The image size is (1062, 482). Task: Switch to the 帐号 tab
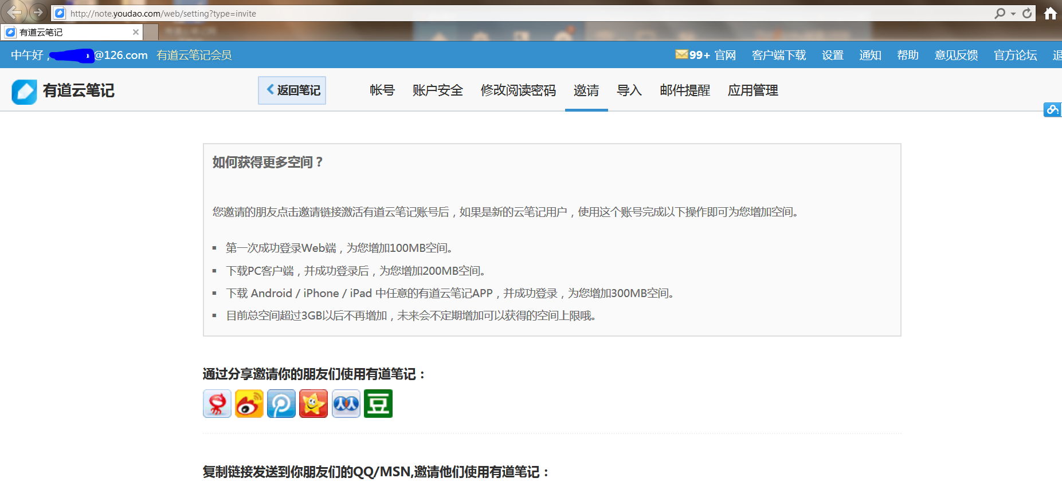[x=382, y=90]
